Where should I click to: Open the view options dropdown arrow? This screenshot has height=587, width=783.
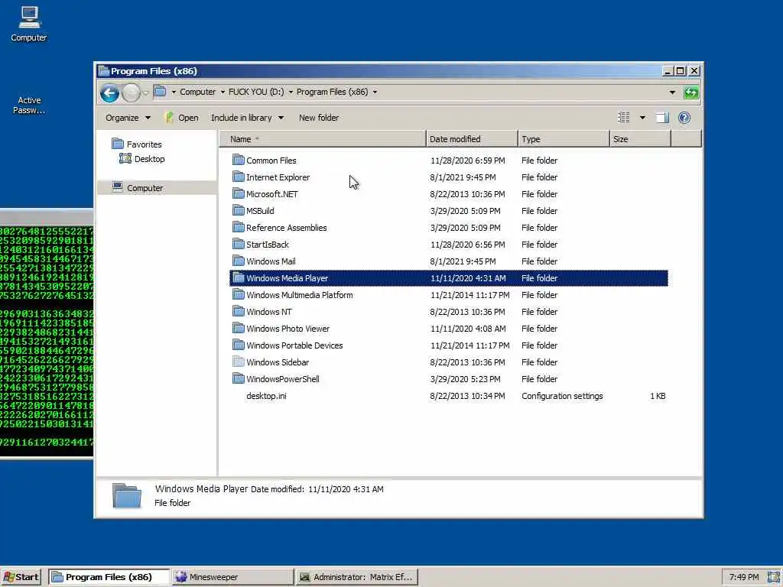[642, 118]
